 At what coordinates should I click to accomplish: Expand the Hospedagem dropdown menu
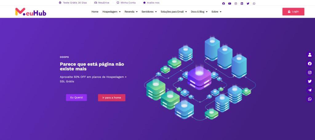tap(111, 12)
